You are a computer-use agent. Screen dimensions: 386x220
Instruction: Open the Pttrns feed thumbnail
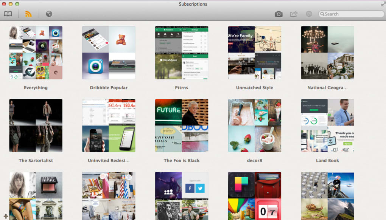pyautogui.click(x=182, y=53)
